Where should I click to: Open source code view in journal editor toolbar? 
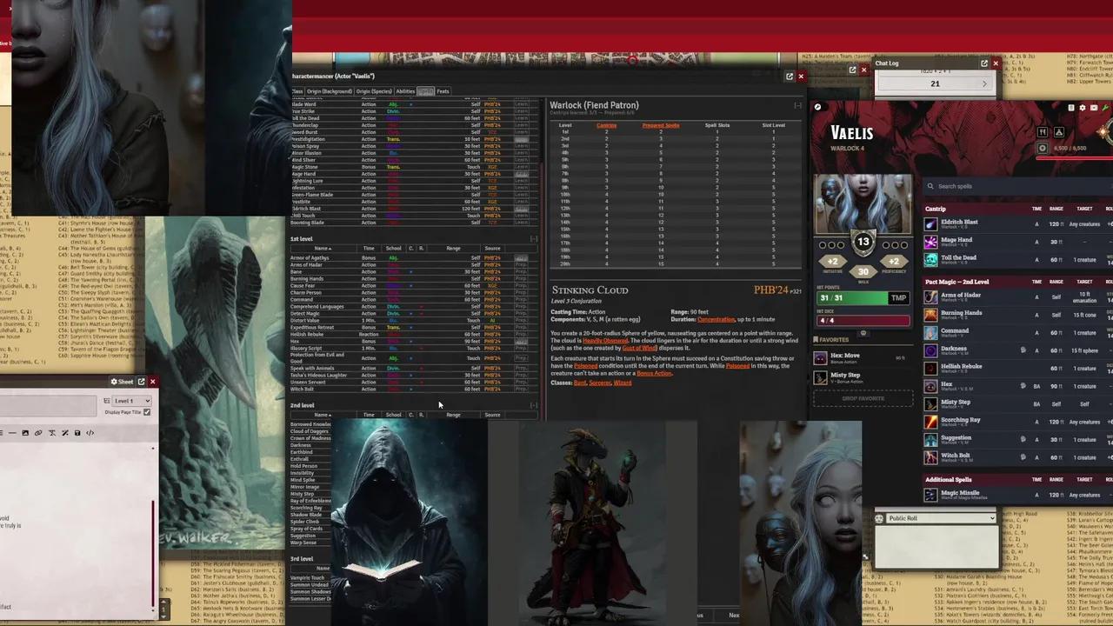(90, 433)
